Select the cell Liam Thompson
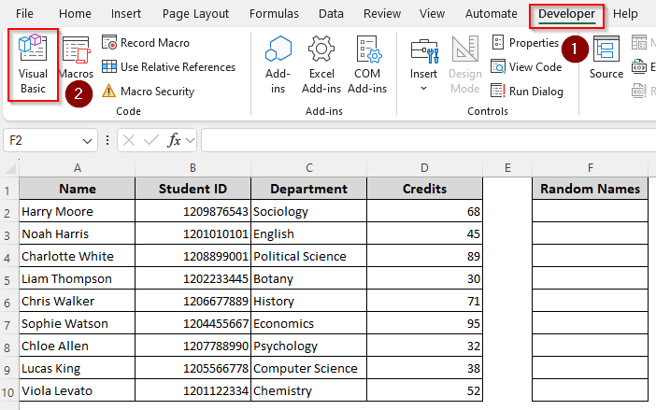Viewport: 656px width, 410px height. [x=78, y=278]
